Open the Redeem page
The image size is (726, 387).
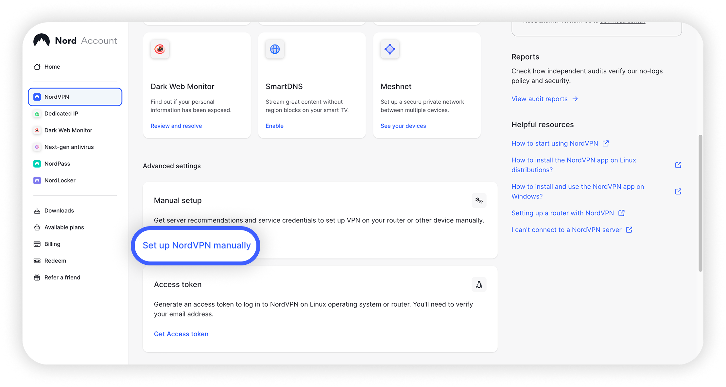tap(50, 261)
